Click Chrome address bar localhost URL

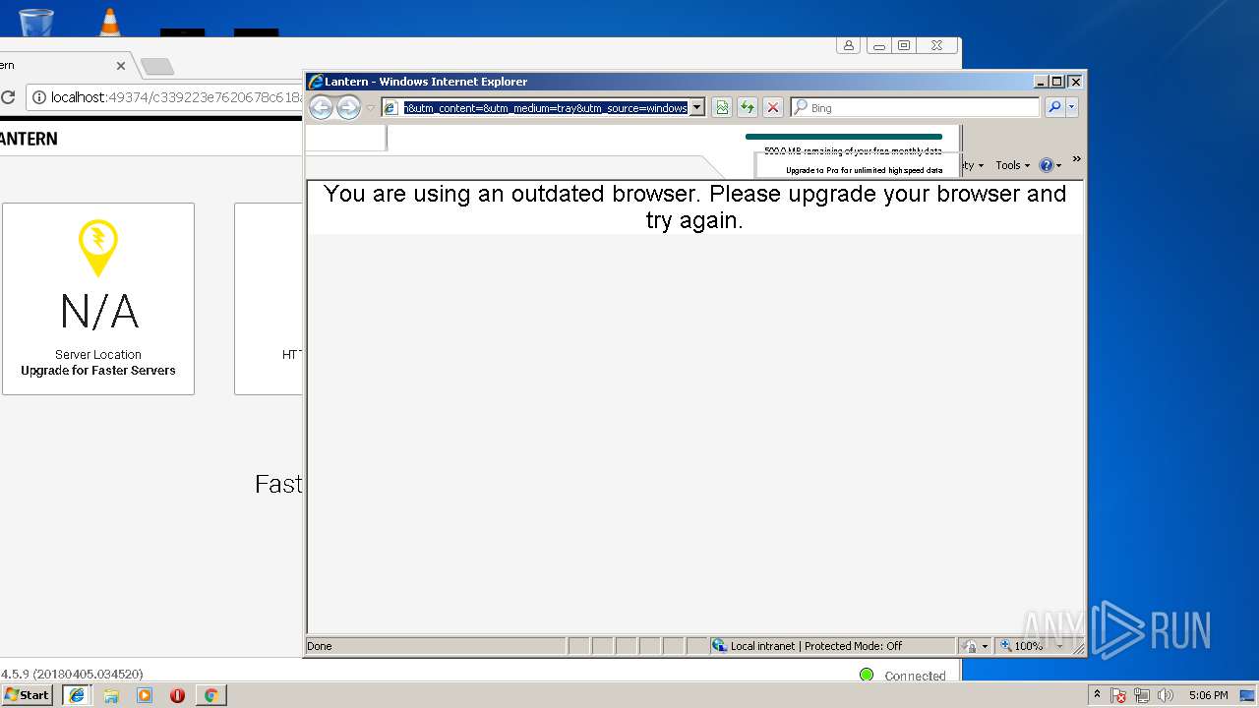click(177, 97)
